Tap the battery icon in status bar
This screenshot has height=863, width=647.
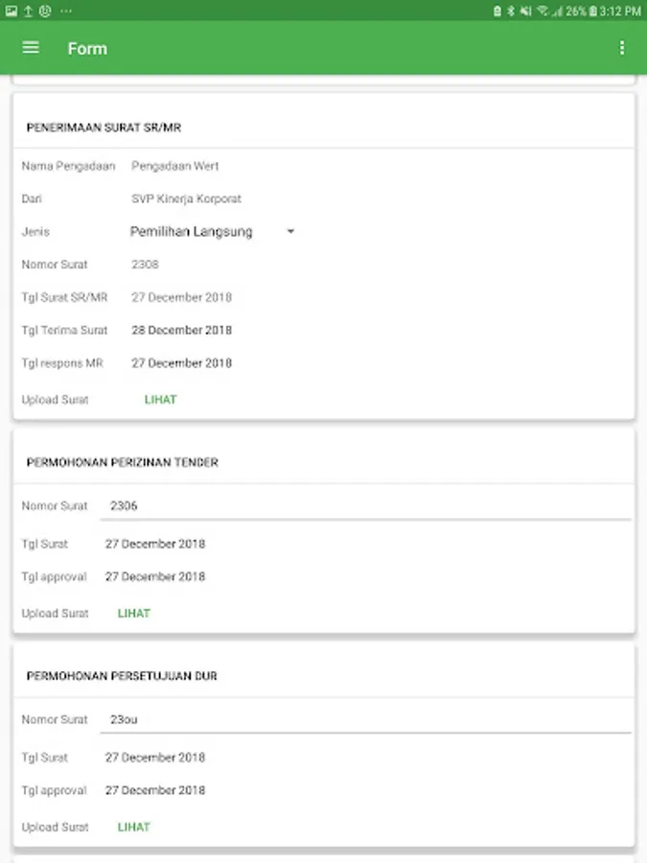click(593, 11)
